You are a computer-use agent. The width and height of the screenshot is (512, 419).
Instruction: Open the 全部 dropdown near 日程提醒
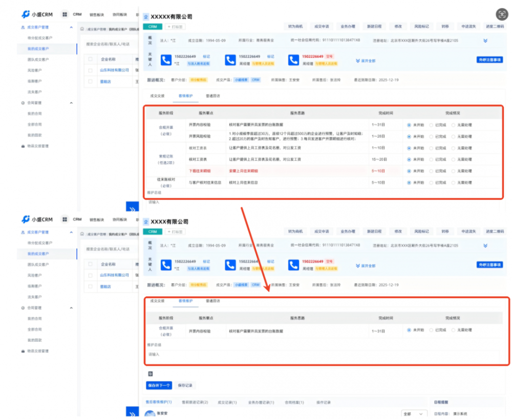[414, 413]
